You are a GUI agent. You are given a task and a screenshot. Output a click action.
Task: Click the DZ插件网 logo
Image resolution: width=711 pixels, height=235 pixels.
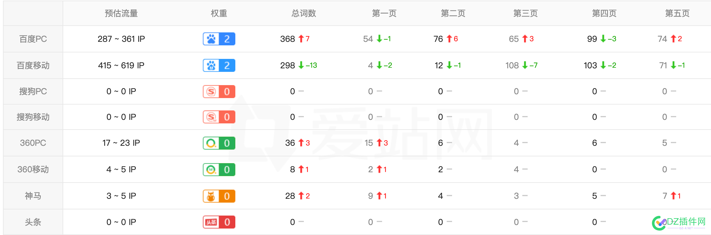679,223
